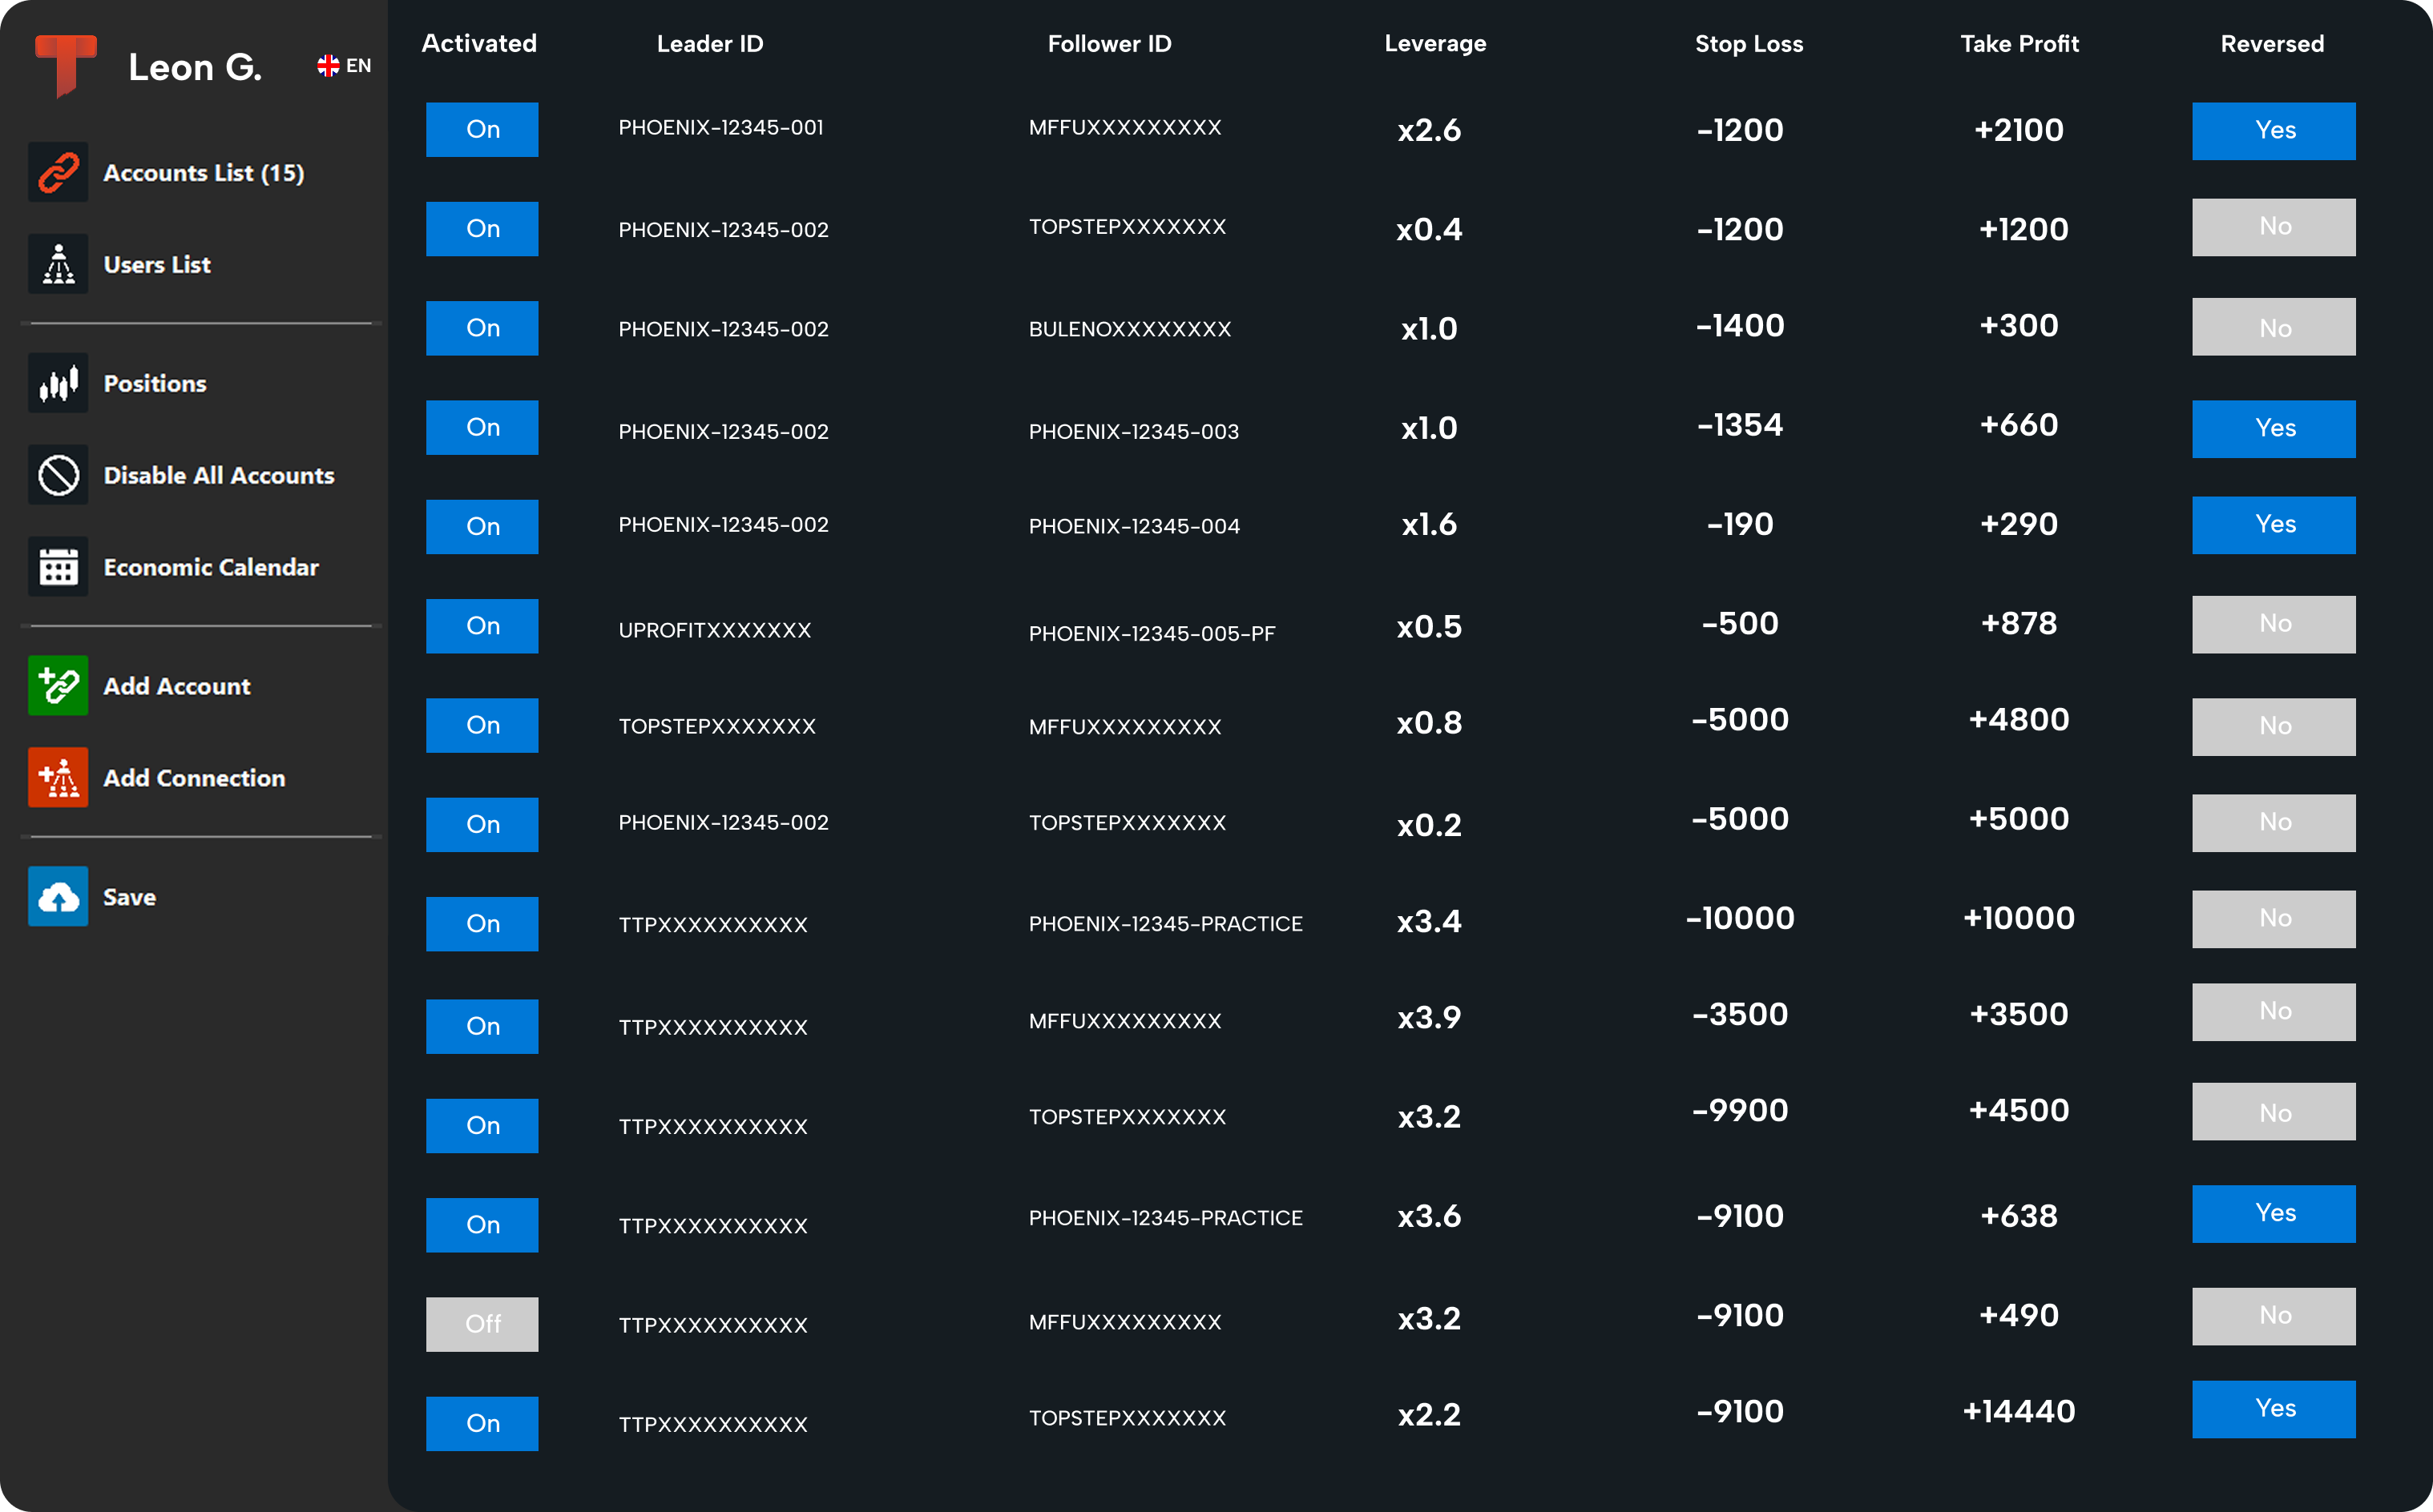Open Users List hierarchy icon
This screenshot has height=1512, width=2433.
pos(58,264)
